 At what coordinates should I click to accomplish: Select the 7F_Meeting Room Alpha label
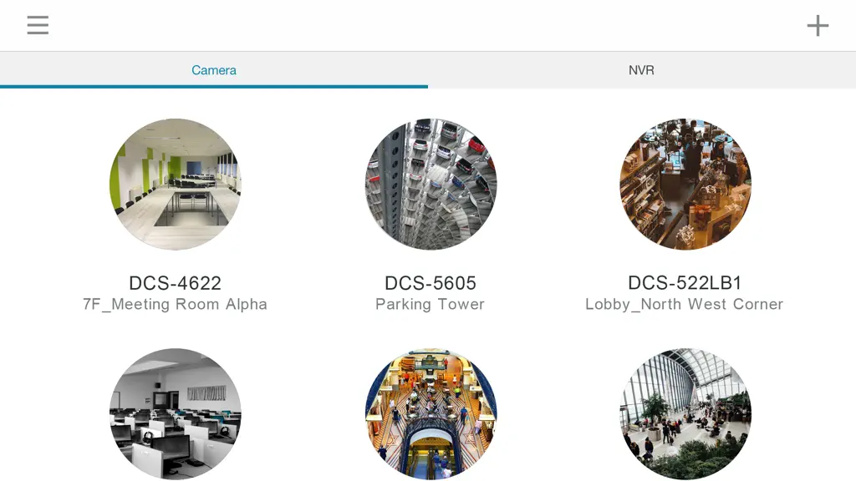click(x=176, y=304)
